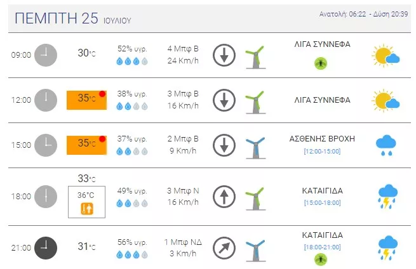416x269 pixels.
Task: Click the light rain cloud icon at 15:00
Action: 386,145
